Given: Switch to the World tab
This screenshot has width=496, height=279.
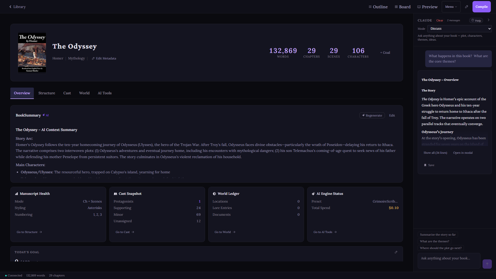Looking at the screenshot, I should click(x=84, y=93).
